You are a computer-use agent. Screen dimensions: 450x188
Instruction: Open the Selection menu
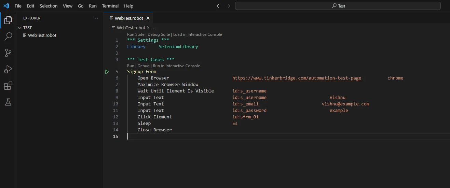pos(49,6)
